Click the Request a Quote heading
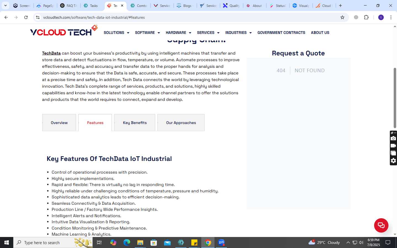Viewport: 397px width, 248px height. click(x=298, y=53)
